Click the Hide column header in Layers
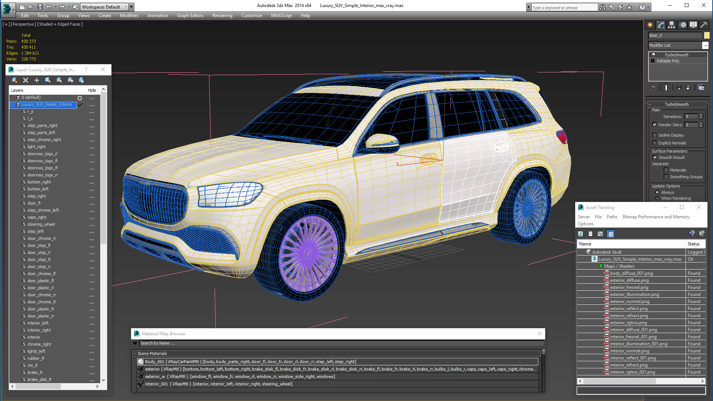This screenshot has height=401, width=713. click(92, 90)
